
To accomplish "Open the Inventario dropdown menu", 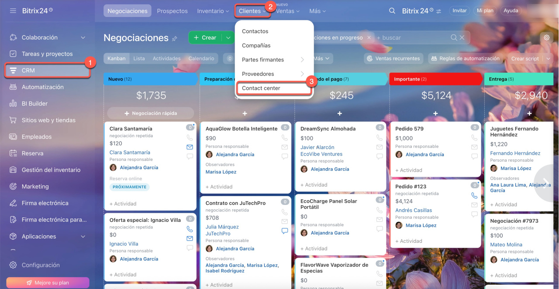I will 213,11.
